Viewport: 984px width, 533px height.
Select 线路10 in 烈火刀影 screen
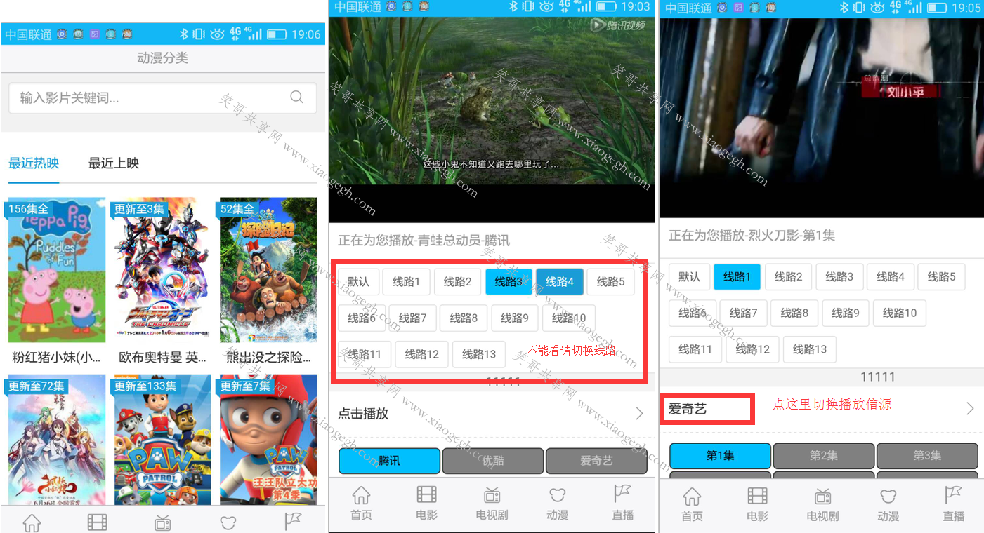point(900,313)
